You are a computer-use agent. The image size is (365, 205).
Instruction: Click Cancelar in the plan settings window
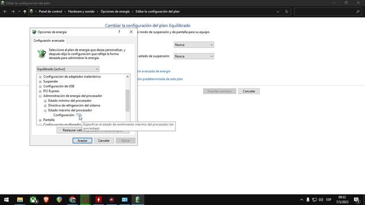click(249, 91)
